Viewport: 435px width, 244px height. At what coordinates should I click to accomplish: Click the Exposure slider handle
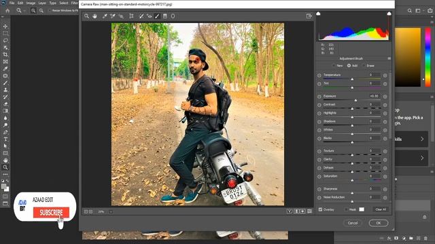pos(355,100)
